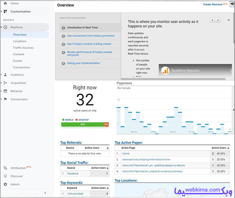
Task: Click the (not provided) keyword link
Action: pos(75,194)
